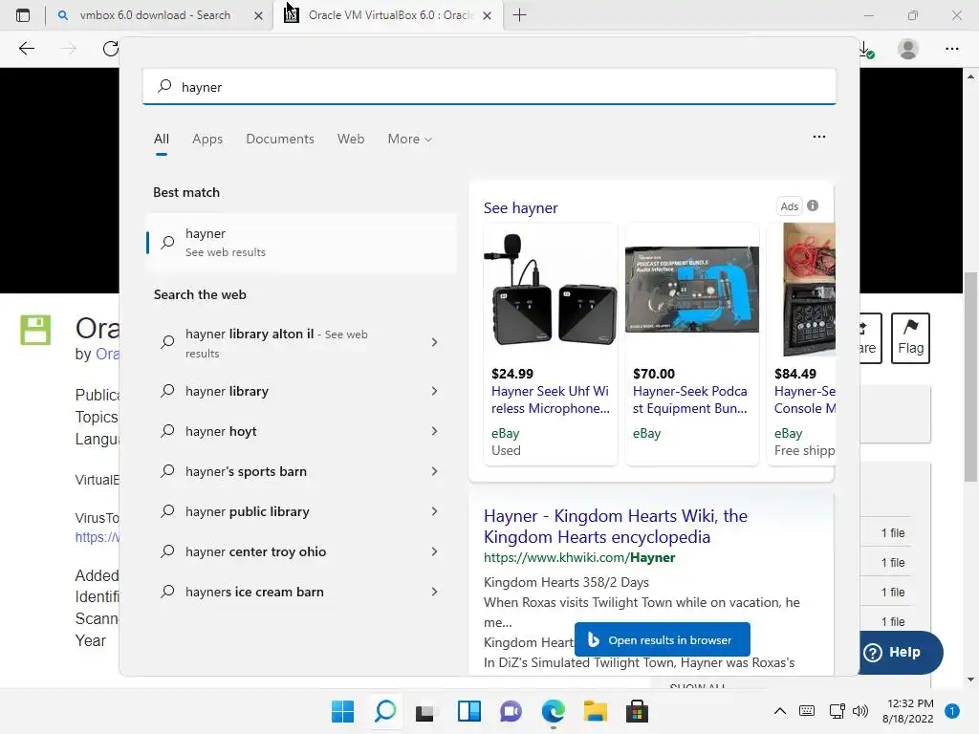Click the clock showing 12:32 PM

pos(910,703)
